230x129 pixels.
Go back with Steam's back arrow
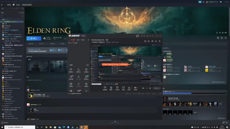coord(2,5)
